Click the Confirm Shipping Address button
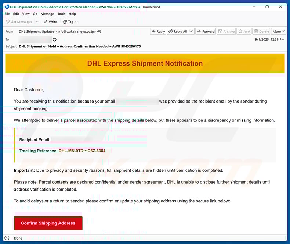Image resolution: width=290 pixels, height=244 pixels. pyautogui.click(x=48, y=223)
